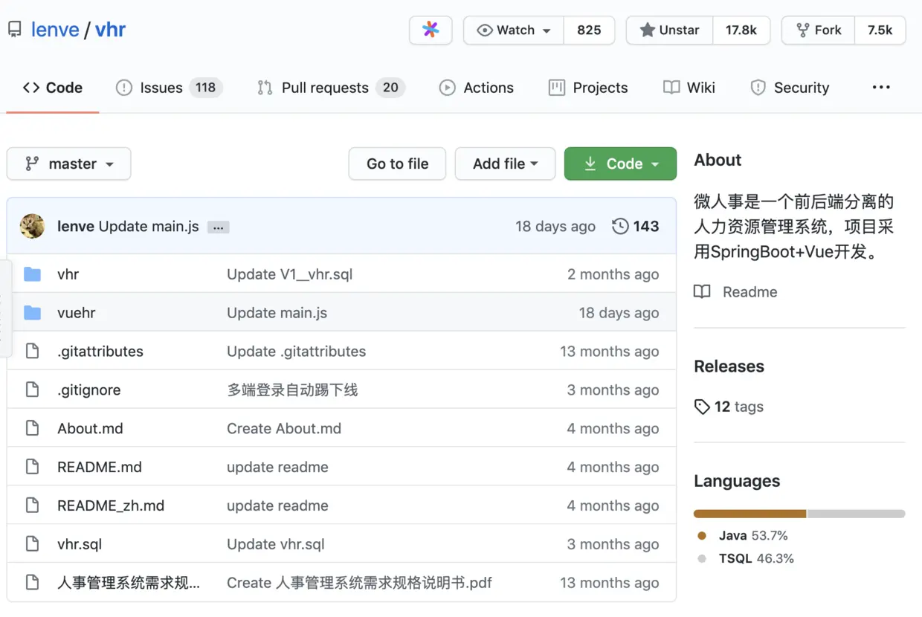Open the Update main.js latest commit message

pyautogui.click(x=149, y=227)
